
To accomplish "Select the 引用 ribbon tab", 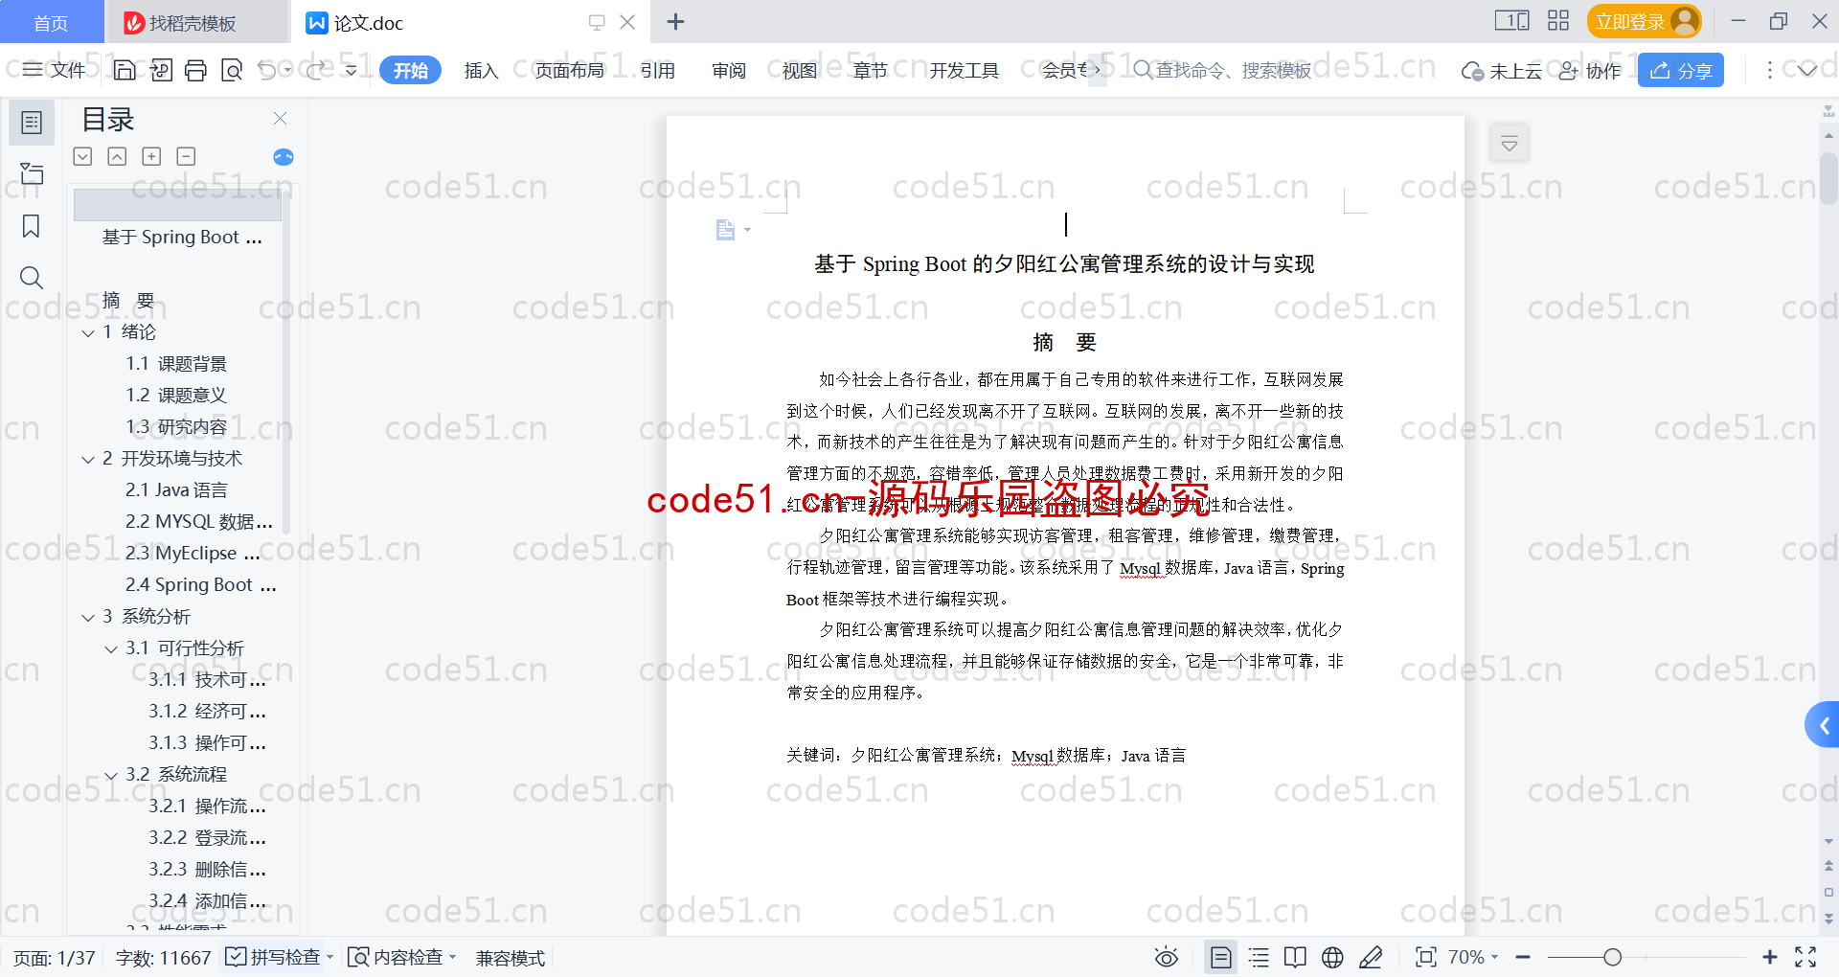I will (x=657, y=70).
